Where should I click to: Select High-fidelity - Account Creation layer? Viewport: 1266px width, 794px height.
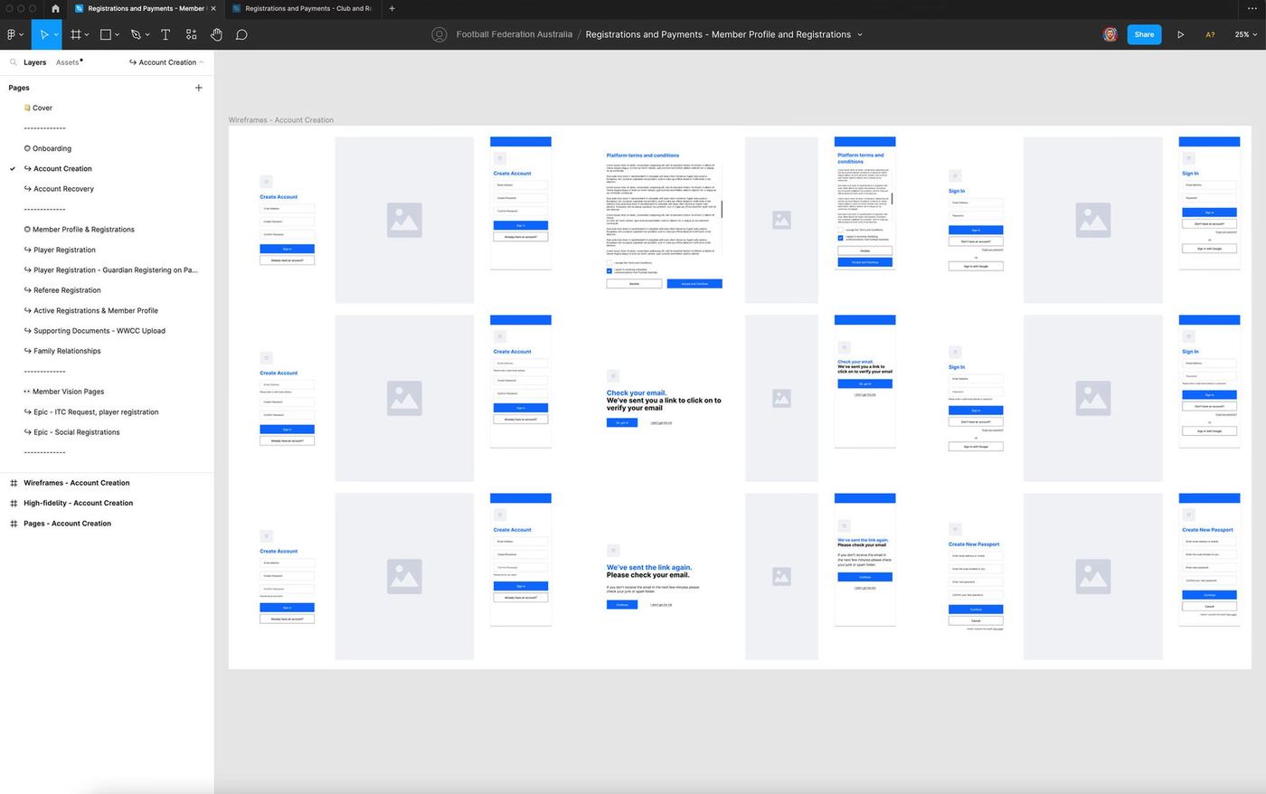click(x=78, y=503)
